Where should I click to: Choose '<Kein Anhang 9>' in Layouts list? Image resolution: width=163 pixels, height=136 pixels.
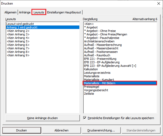[18, 55]
